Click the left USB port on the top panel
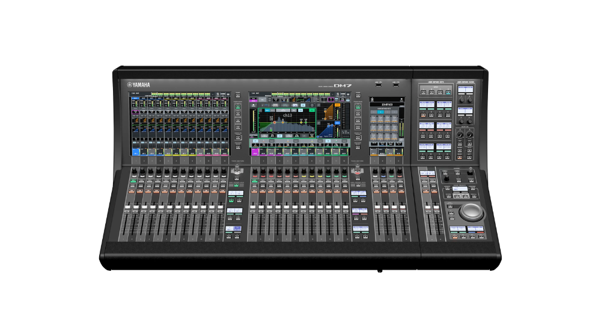 coord(379,85)
